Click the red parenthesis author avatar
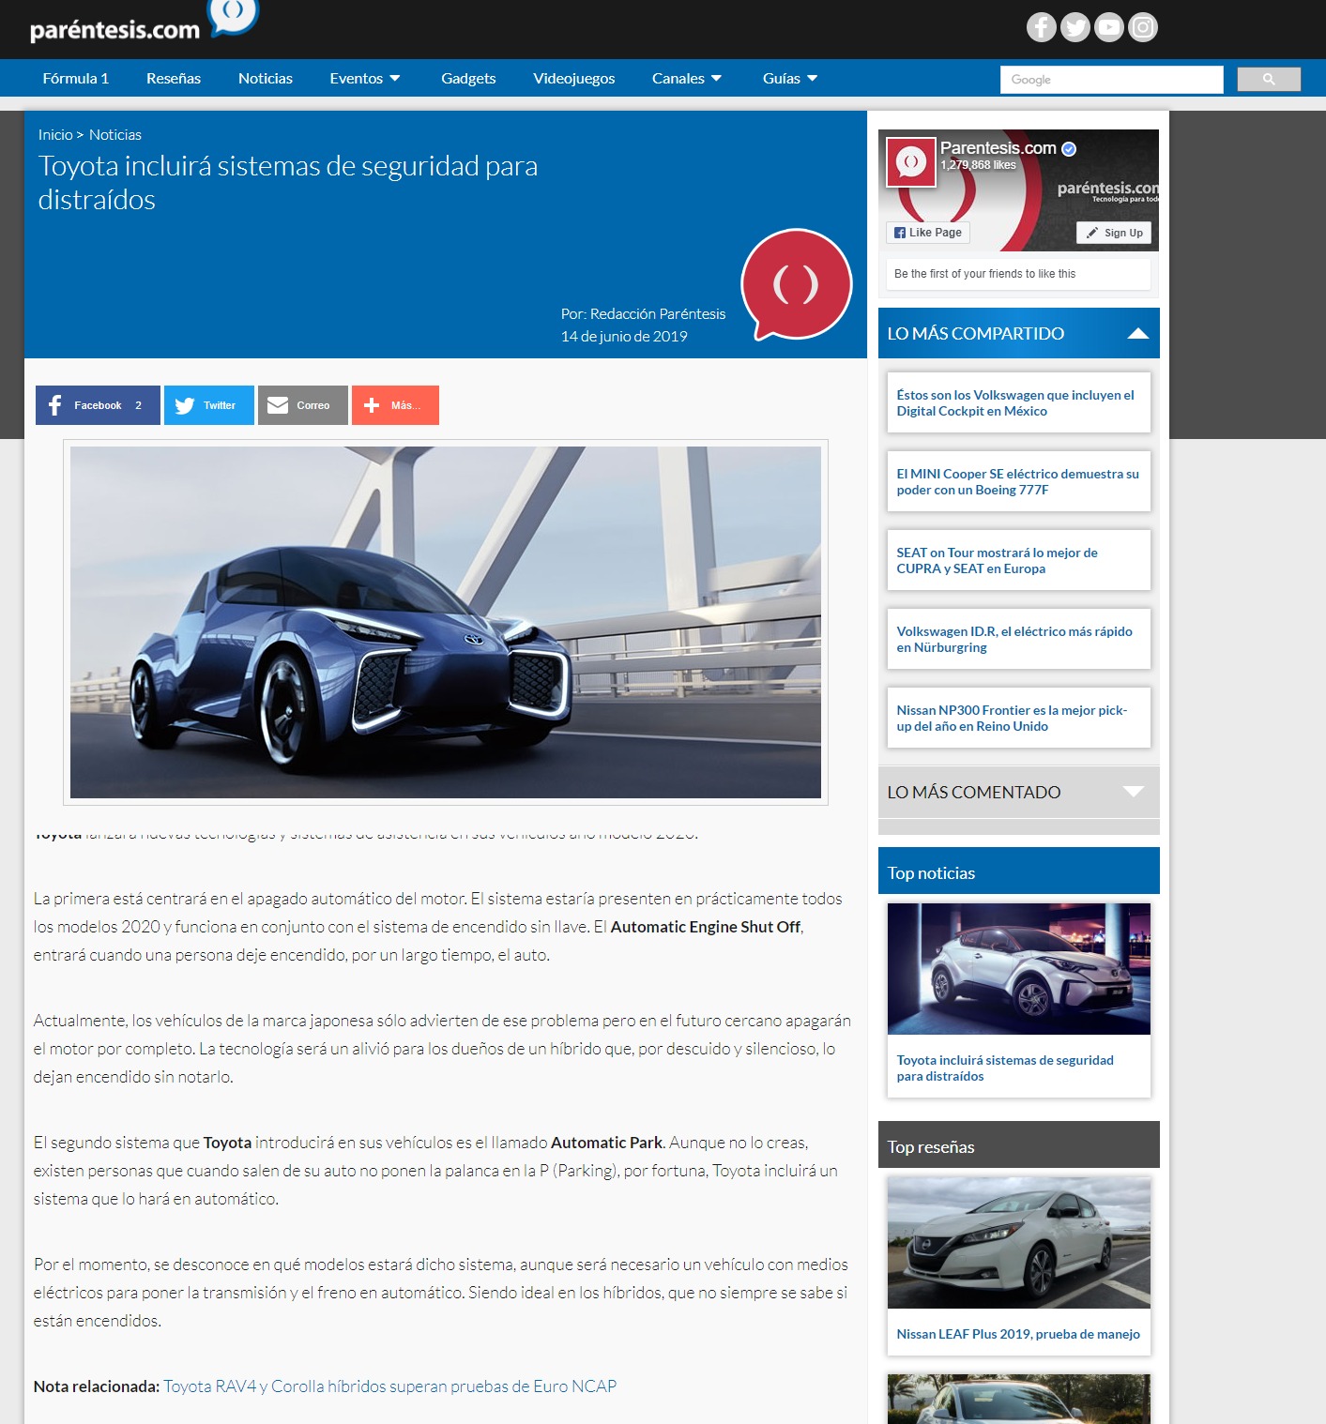This screenshot has width=1326, height=1424. pyautogui.click(x=796, y=284)
